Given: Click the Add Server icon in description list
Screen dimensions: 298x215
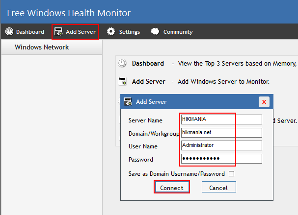Looking at the screenshot, I should tap(123, 82).
